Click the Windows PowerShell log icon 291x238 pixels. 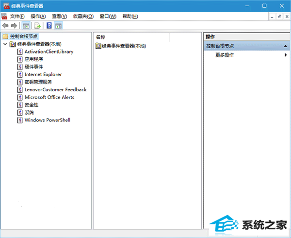pos(20,120)
